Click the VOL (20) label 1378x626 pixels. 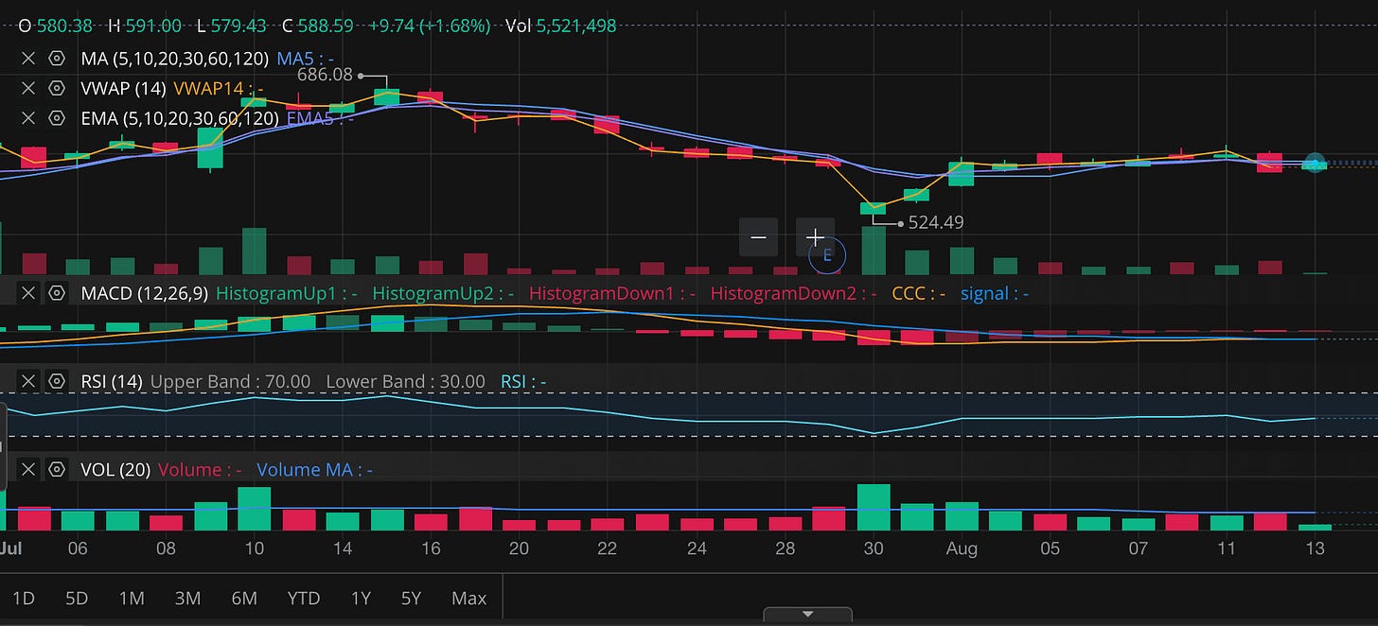(x=115, y=469)
